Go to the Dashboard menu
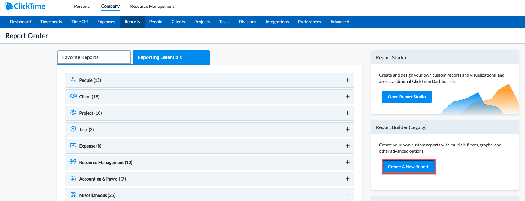The height and width of the screenshot is (201, 525). (20, 22)
